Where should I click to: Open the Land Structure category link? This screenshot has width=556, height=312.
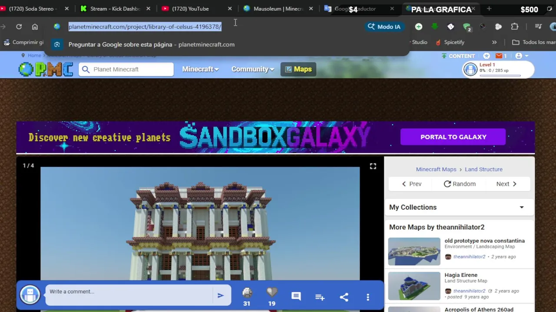(483, 169)
